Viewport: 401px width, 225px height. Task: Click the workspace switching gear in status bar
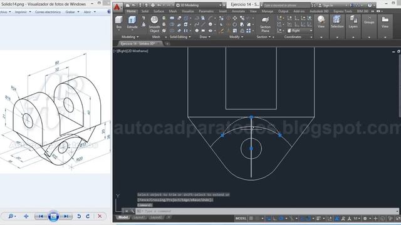[x=365, y=218]
